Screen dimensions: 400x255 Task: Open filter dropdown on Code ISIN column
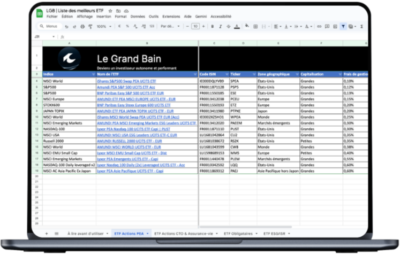click(x=227, y=74)
